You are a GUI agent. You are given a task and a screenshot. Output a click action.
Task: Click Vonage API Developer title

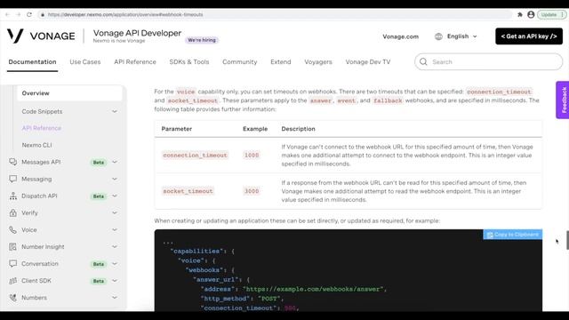click(137, 33)
